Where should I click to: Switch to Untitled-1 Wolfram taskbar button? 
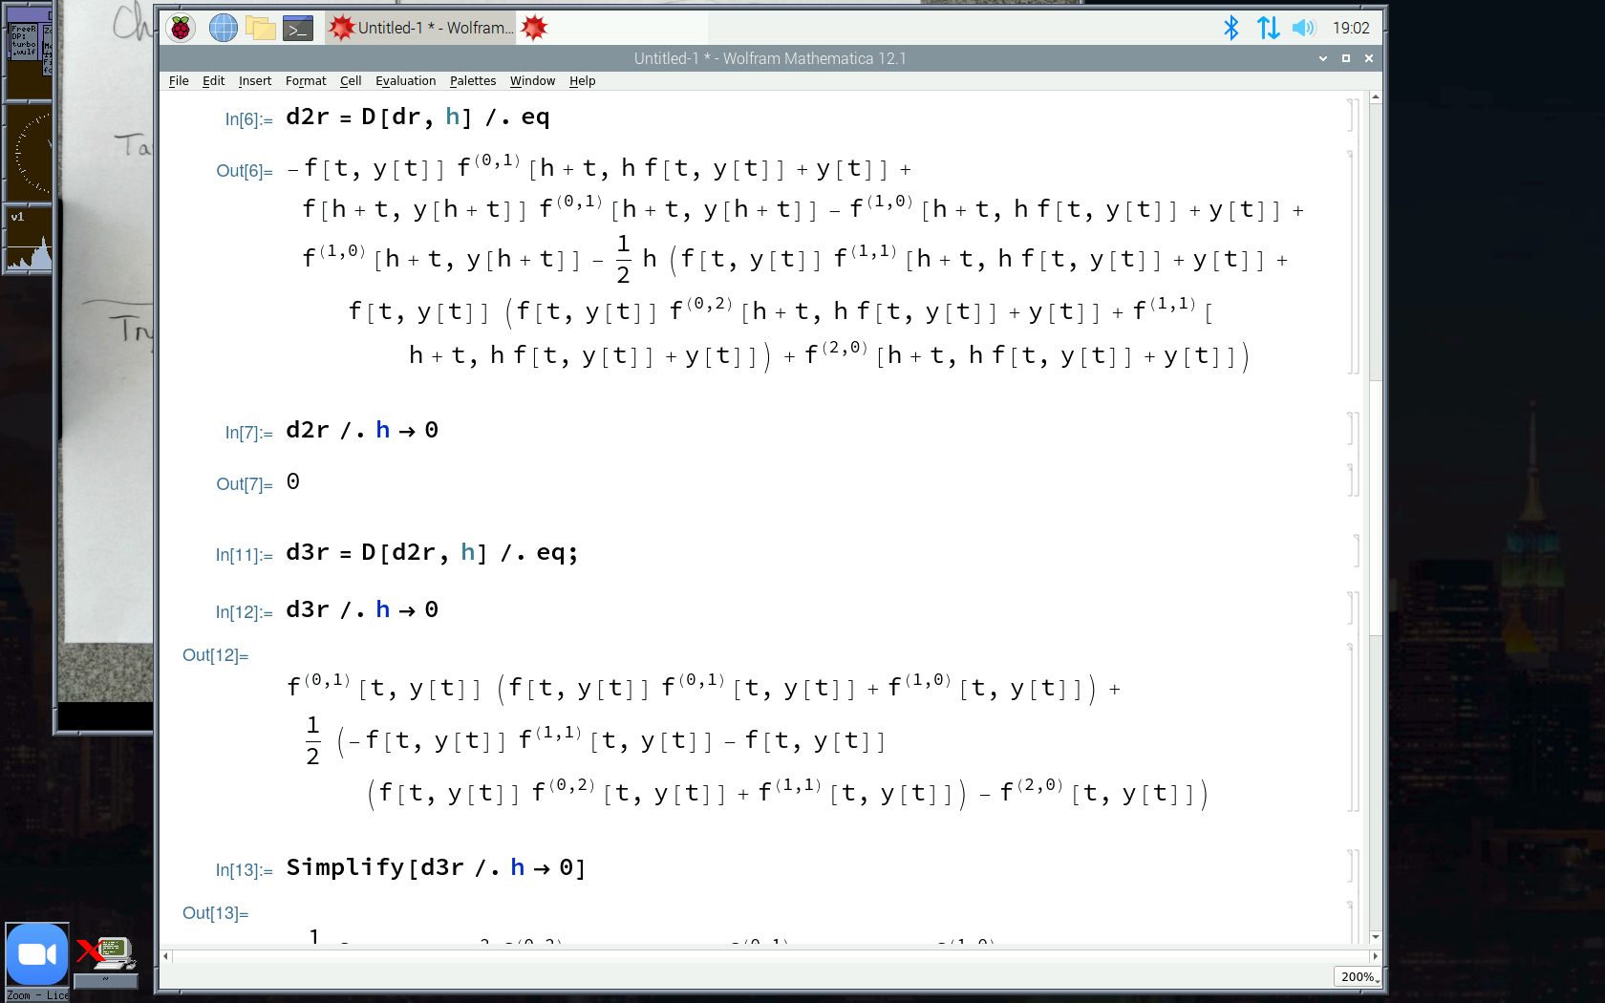pyautogui.click(x=420, y=28)
